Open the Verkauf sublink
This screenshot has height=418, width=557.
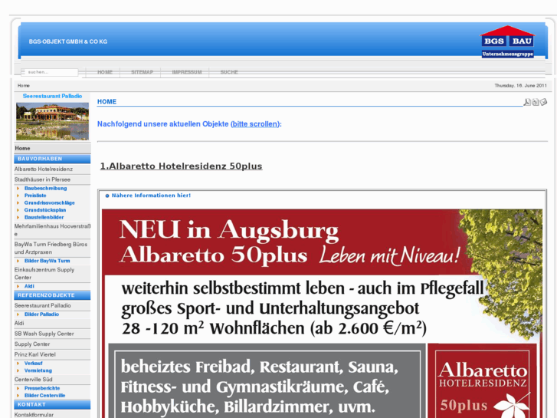point(34,364)
